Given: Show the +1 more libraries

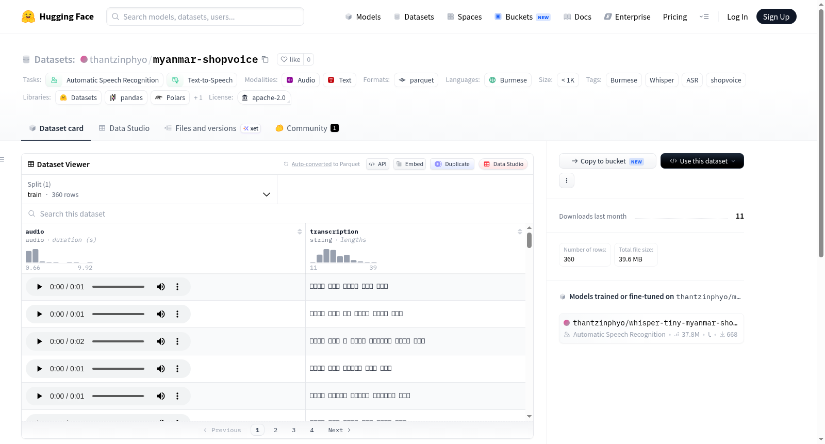Looking at the screenshot, I should point(198,97).
